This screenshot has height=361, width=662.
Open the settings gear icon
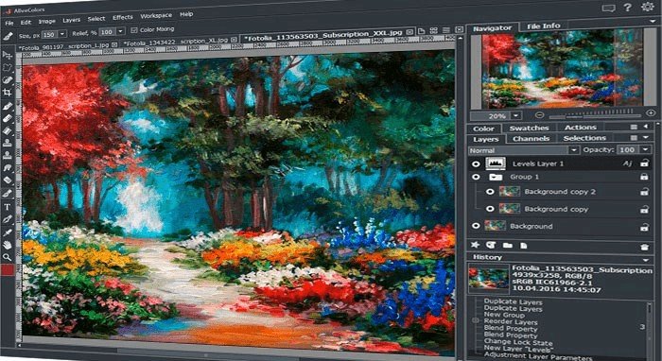pyautogui.click(x=647, y=7)
